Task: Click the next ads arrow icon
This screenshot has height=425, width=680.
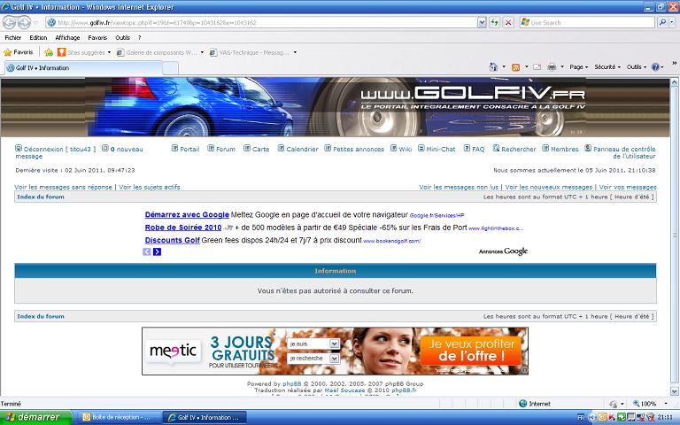Action: tap(157, 252)
